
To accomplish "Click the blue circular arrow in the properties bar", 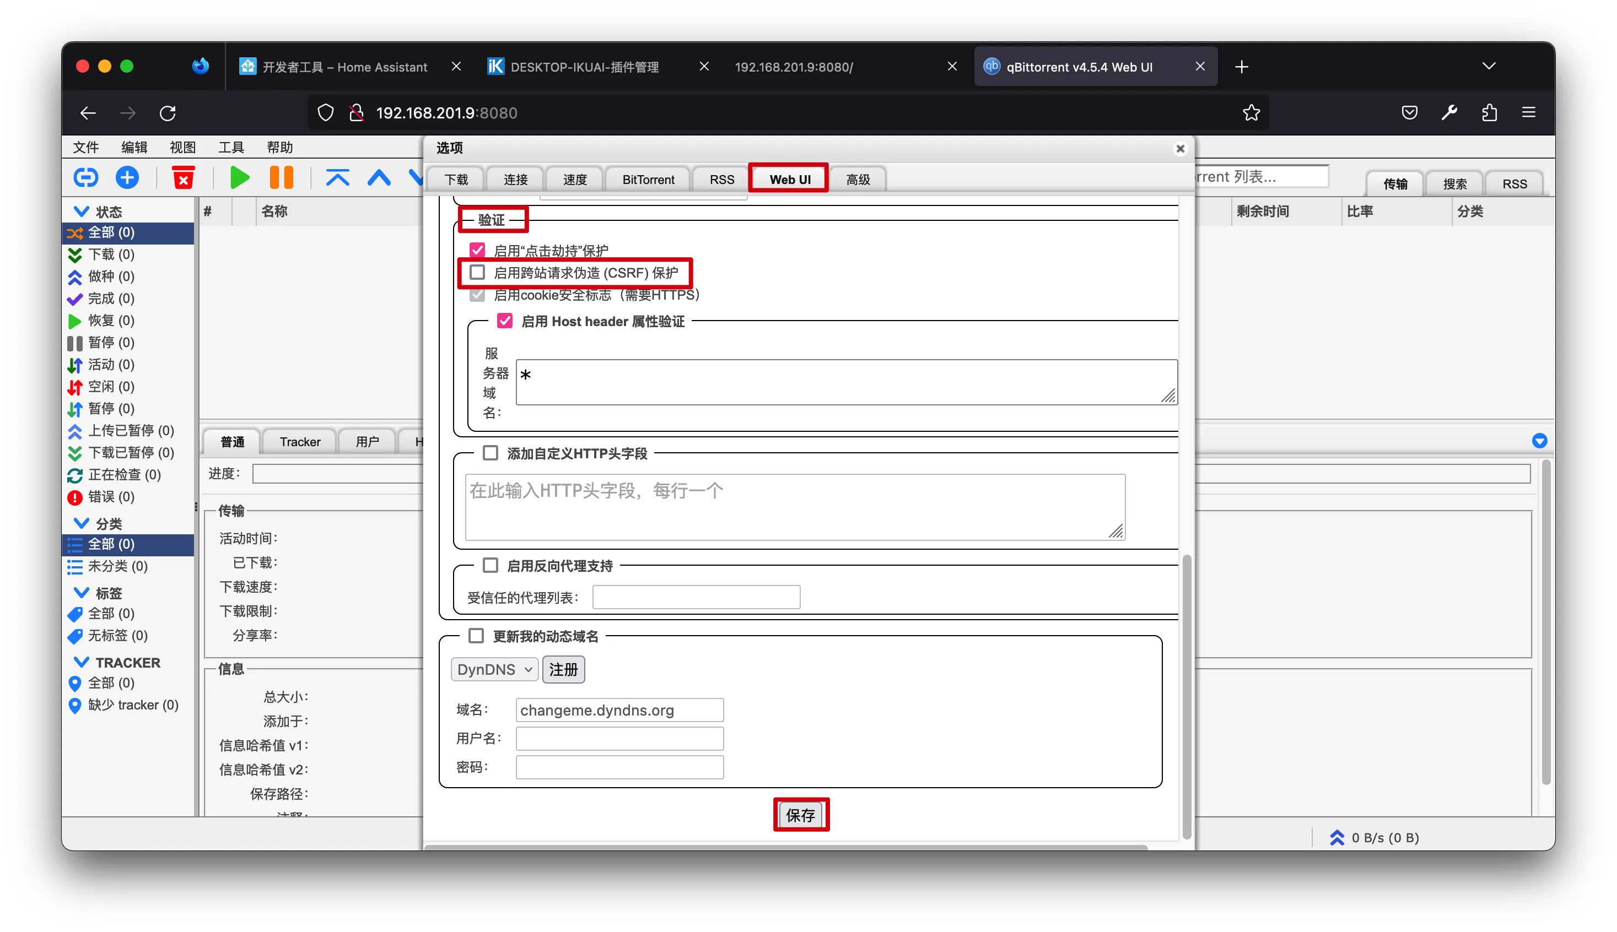I will point(1539,441).
